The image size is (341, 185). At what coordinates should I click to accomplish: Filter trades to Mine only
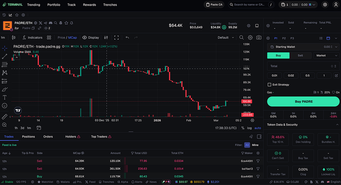(255, 145)
